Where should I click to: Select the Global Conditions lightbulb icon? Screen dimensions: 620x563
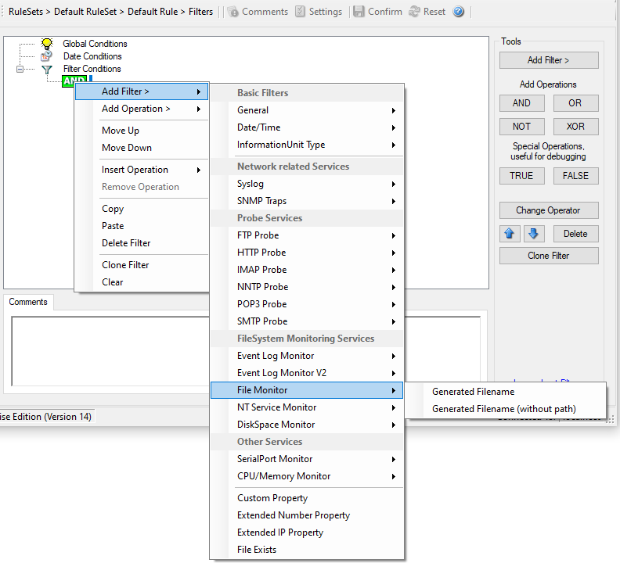click(46, 44)
